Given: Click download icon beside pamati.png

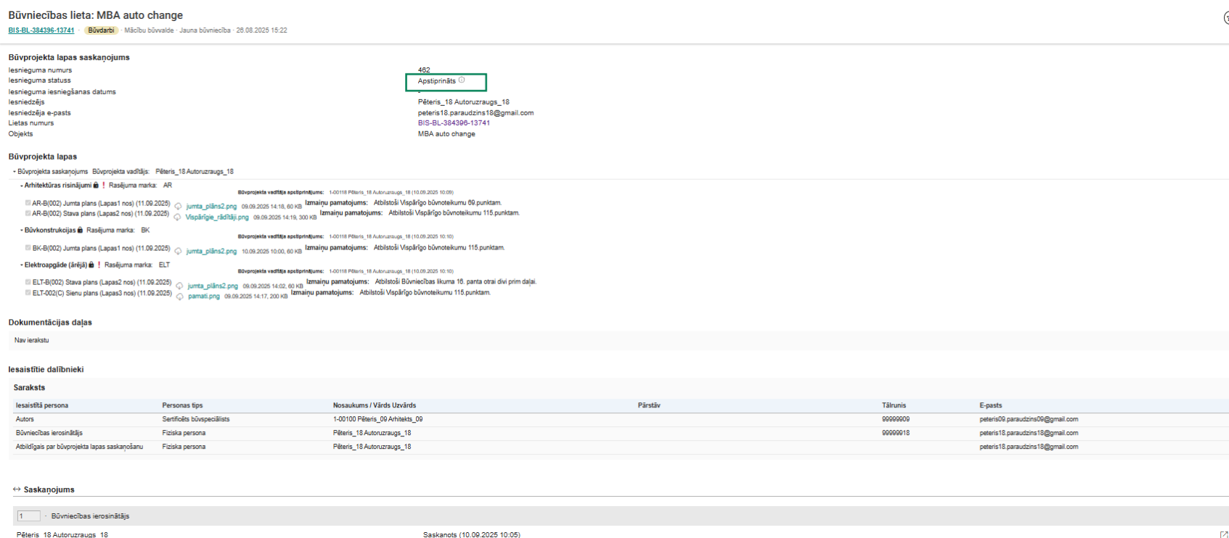Looking at the screenshot, I should (x=179, y=297).
